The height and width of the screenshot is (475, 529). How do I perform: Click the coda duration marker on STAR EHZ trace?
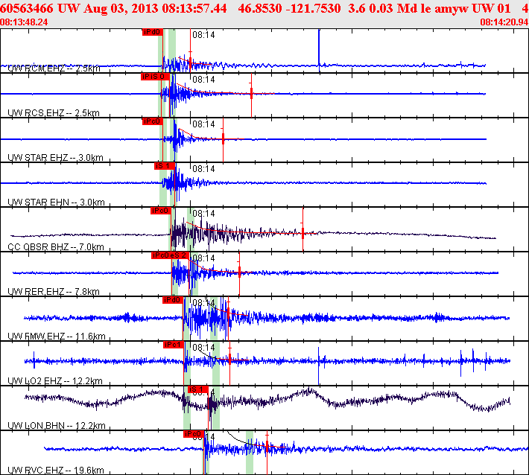tap(223, 138)
